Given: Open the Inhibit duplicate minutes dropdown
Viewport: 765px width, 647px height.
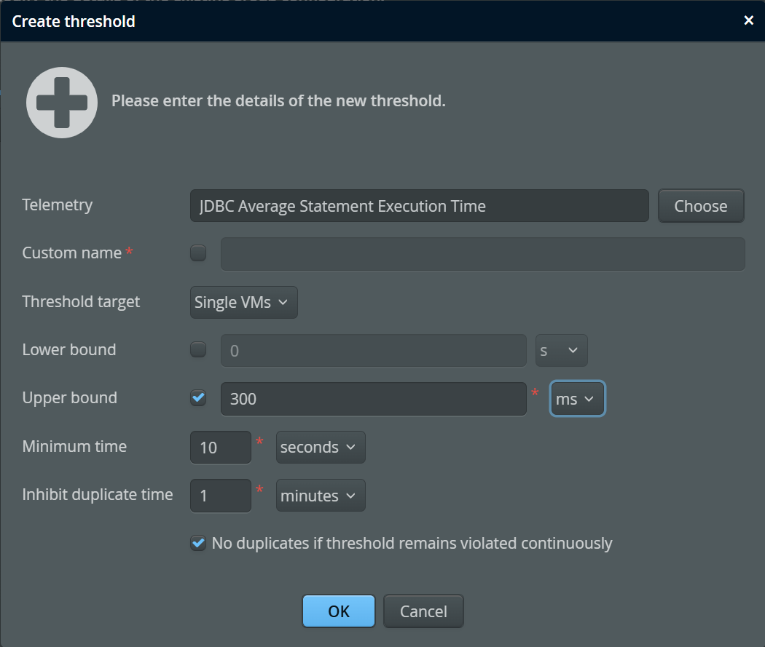Looking at the screenshot, I should 321,496.
